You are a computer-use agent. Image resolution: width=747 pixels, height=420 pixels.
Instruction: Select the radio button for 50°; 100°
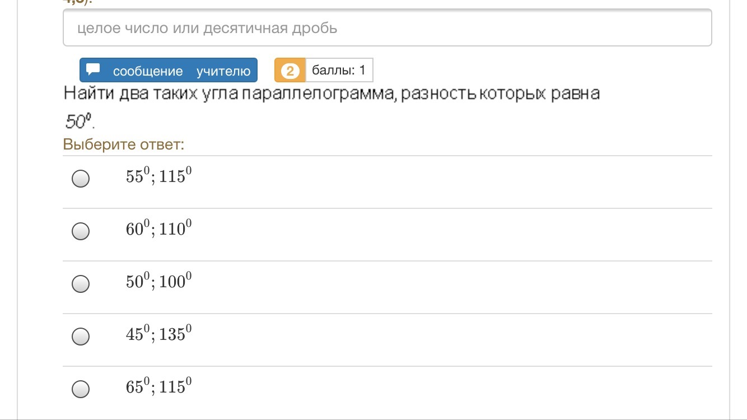pyautogui.click(x=81, y=284)
